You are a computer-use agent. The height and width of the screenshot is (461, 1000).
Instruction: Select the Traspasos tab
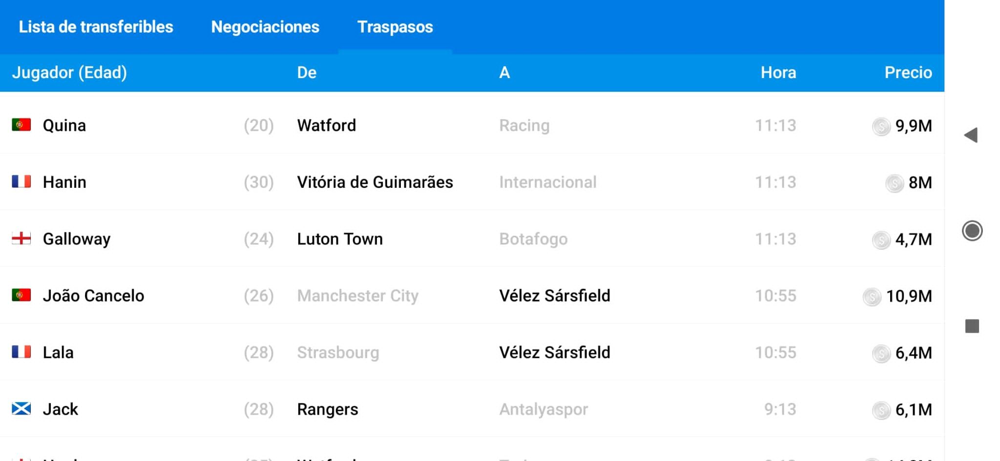395,27
